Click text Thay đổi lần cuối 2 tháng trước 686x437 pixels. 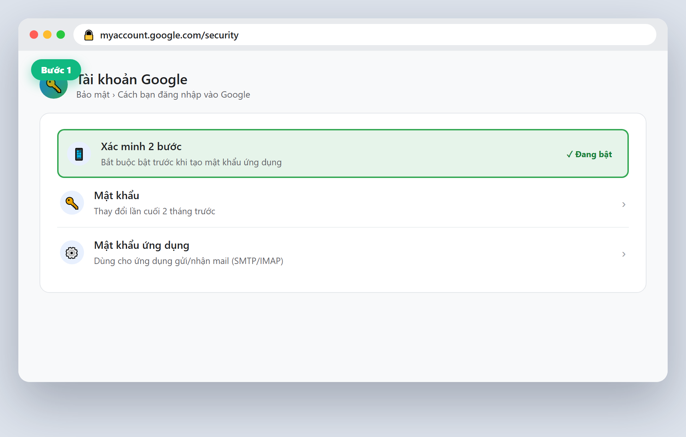[155, 211]
